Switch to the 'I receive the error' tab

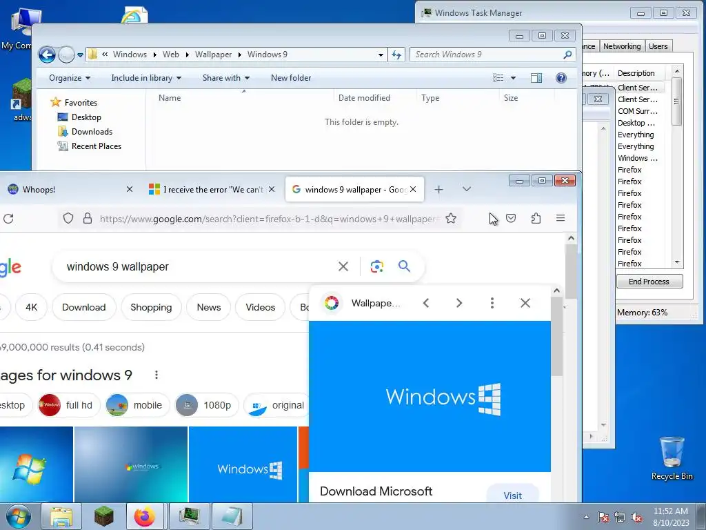pos(212,189)
